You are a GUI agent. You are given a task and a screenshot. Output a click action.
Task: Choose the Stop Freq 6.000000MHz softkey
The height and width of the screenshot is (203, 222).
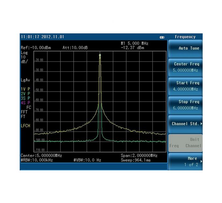(186, 105)
